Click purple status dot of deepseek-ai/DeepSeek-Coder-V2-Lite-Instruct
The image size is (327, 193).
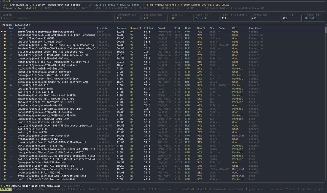pyautogui.click(x=5, y=169)
